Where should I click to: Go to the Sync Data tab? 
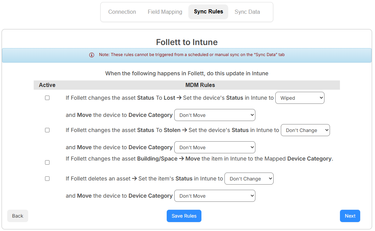point(247,12)
